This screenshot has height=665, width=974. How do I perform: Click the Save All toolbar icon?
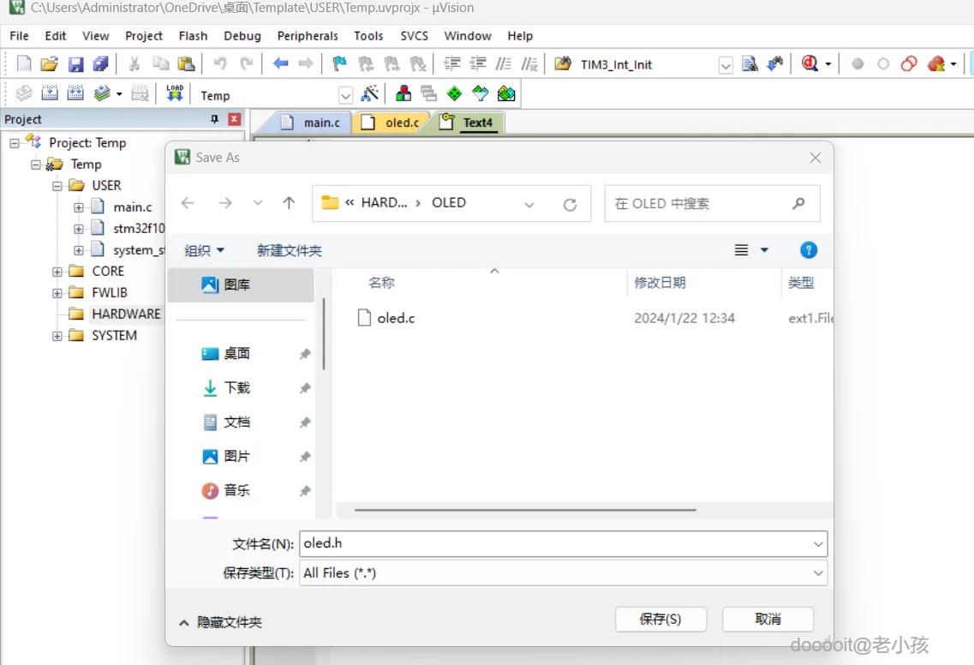coord(100,63)
